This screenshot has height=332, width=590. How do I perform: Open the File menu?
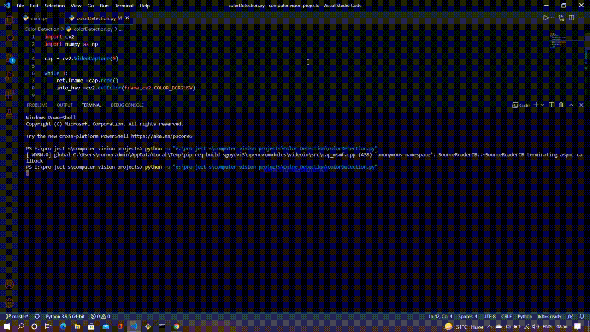click(20, 6)
